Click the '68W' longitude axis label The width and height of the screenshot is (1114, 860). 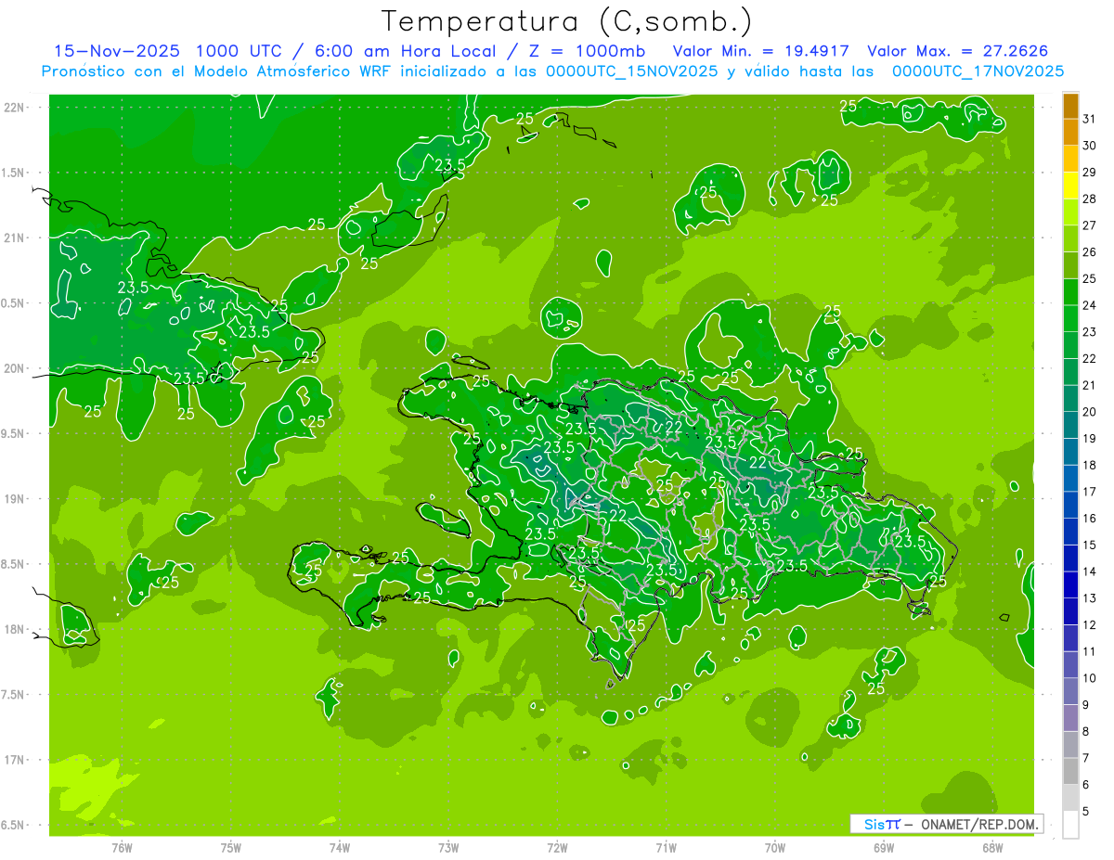(992, 847)
